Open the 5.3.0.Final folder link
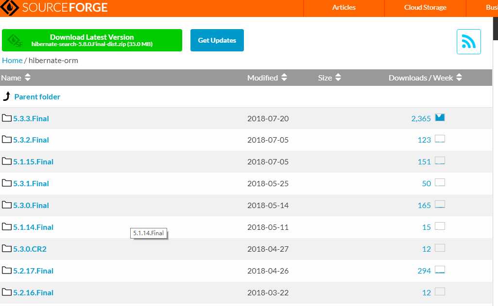Viewport: 498px width, 306px height. pos(31,206)
